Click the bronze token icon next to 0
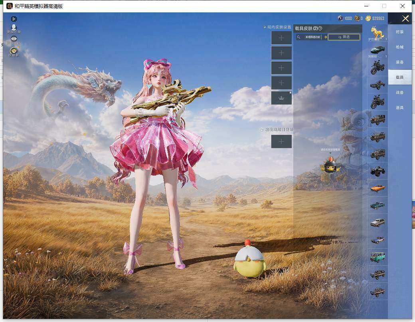Viewport: 415px width, 322px height. pos(357,18)
